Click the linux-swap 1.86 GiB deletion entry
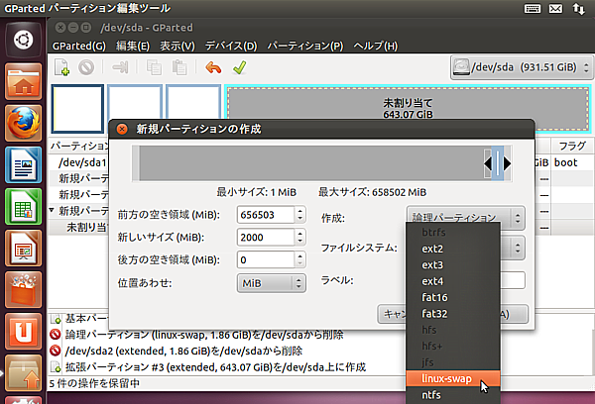The image size is (595, 404). pos(204,335)
